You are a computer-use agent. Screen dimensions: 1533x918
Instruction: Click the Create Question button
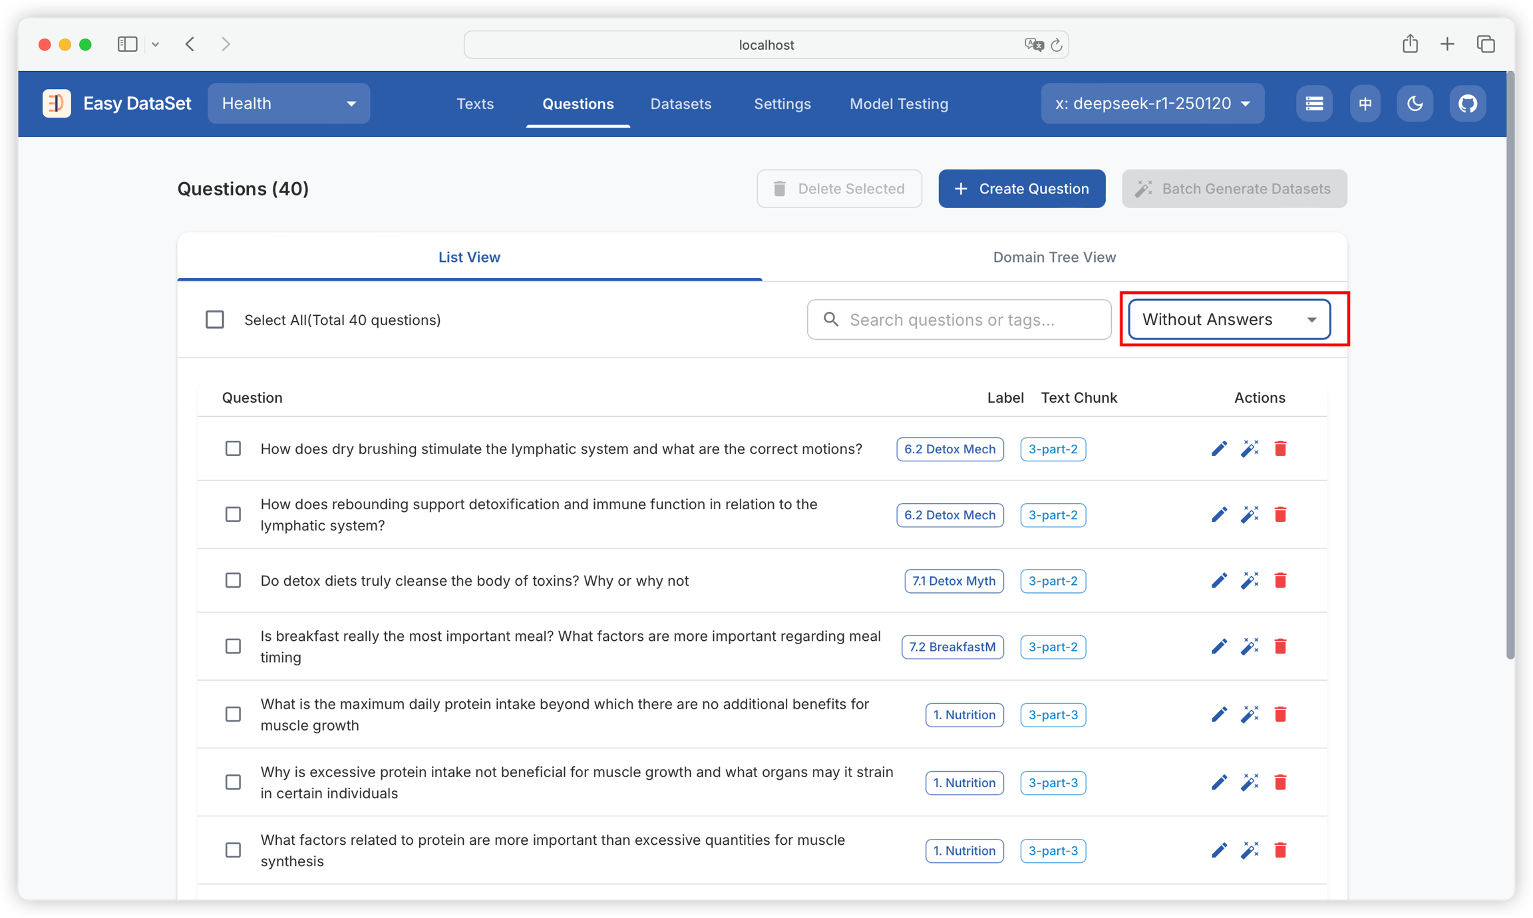pos(1021,189)
